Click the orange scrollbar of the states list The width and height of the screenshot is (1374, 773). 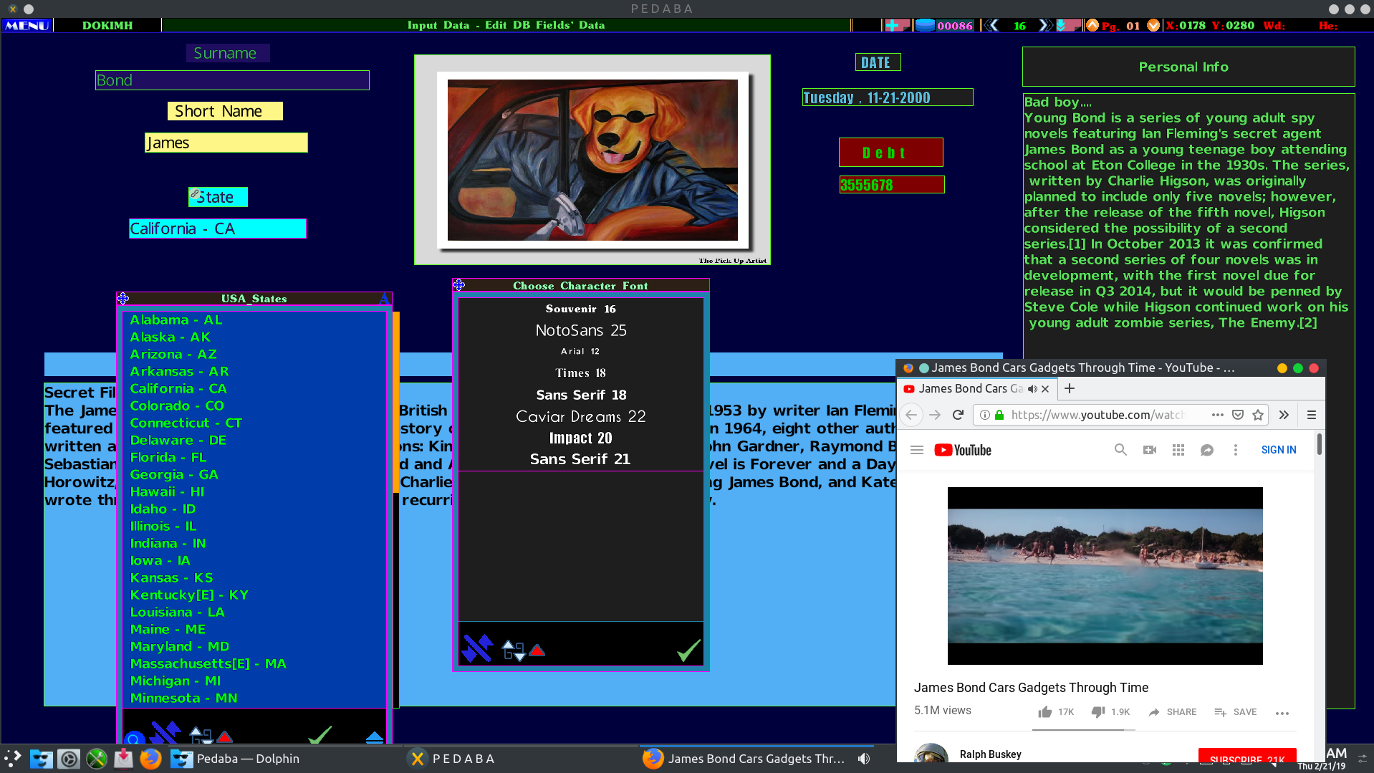click(x=395, y=402)
